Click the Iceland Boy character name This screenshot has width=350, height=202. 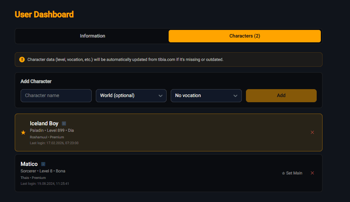coord(44,124)
